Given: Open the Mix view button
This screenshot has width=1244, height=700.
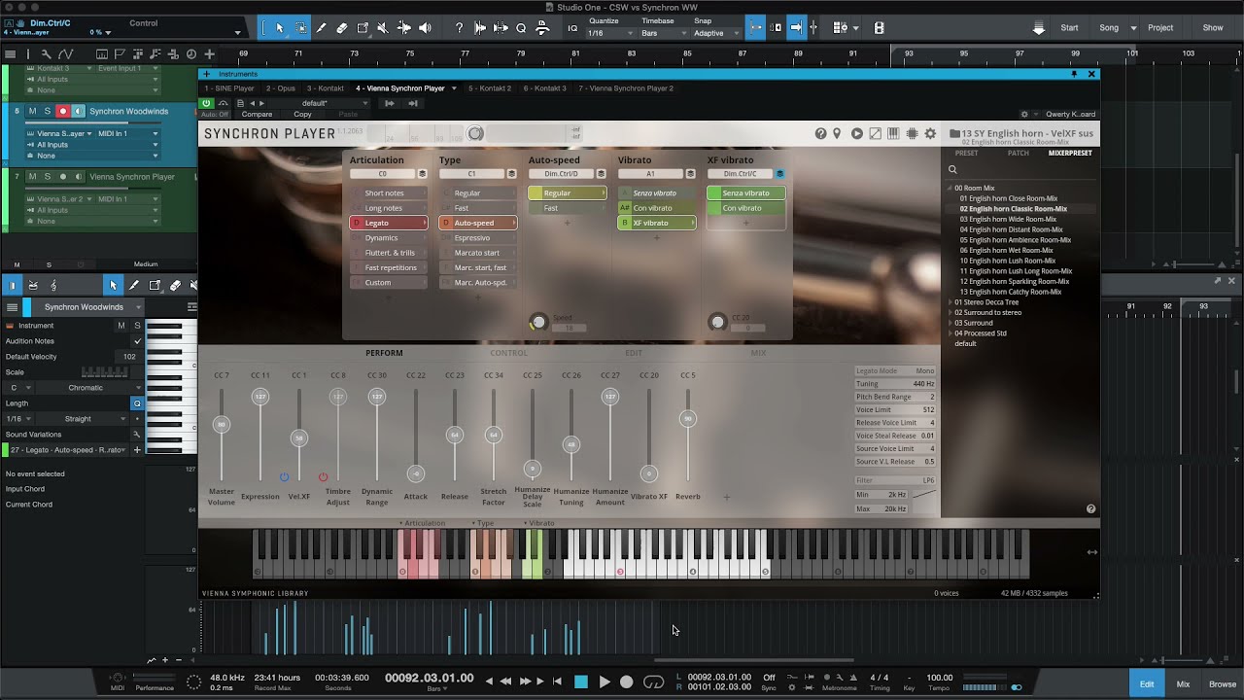Looking at the screenshot, I should click(1183, 684).
